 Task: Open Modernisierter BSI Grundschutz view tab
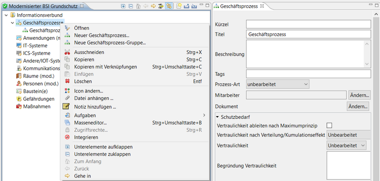43,6
